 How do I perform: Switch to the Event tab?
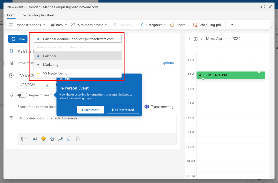(x=11, y=15)
